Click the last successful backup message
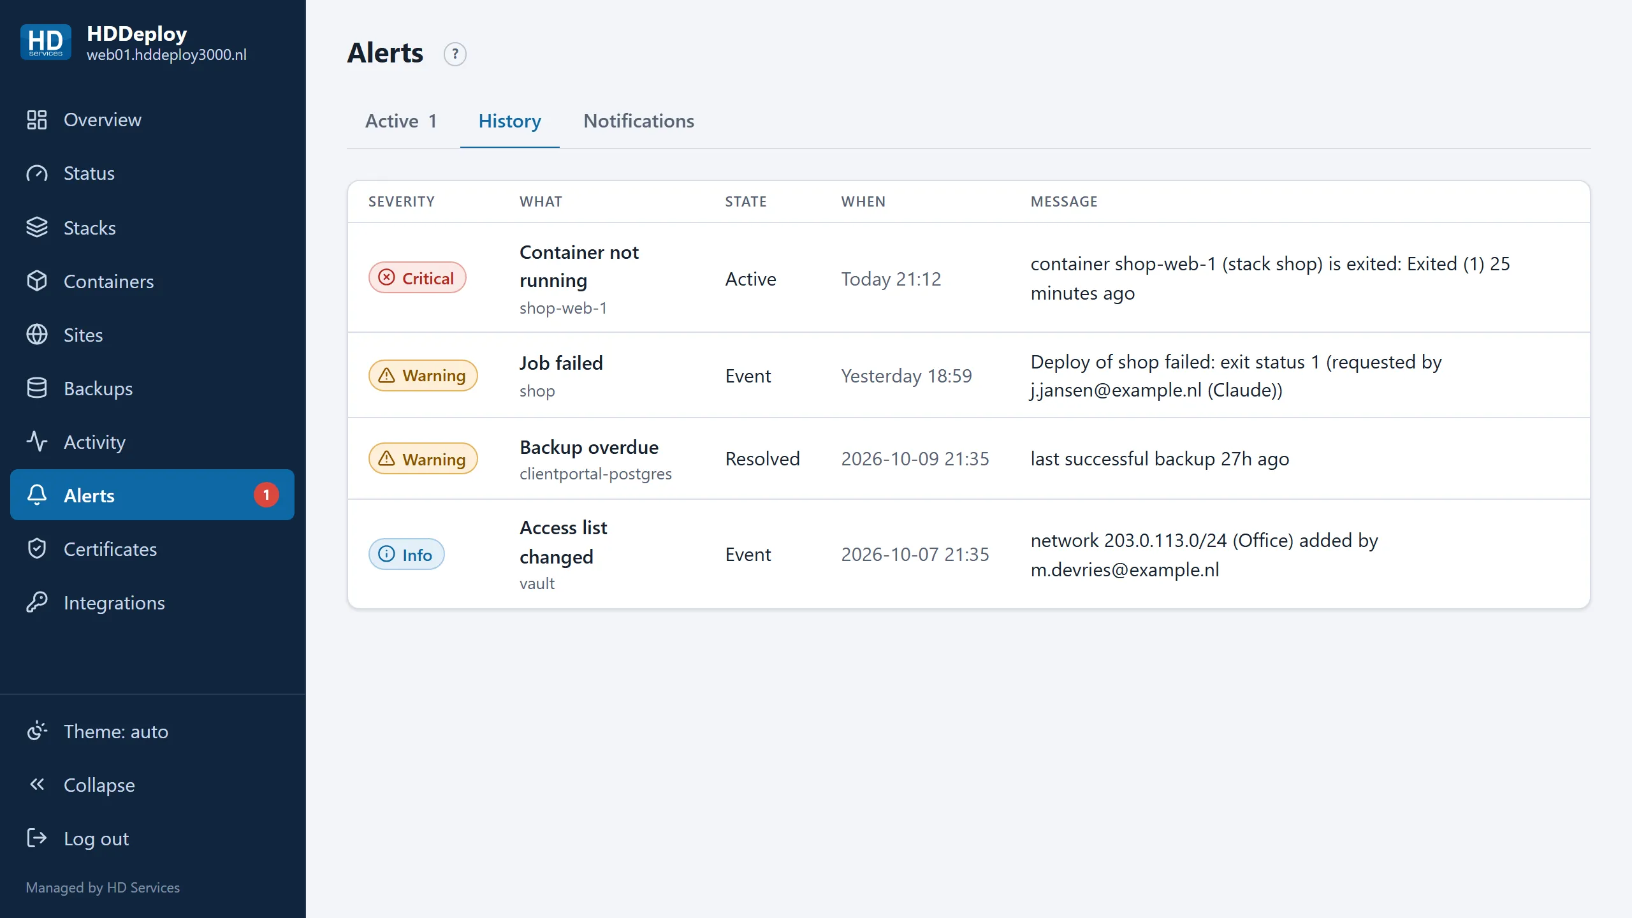 click(1160, 458)
